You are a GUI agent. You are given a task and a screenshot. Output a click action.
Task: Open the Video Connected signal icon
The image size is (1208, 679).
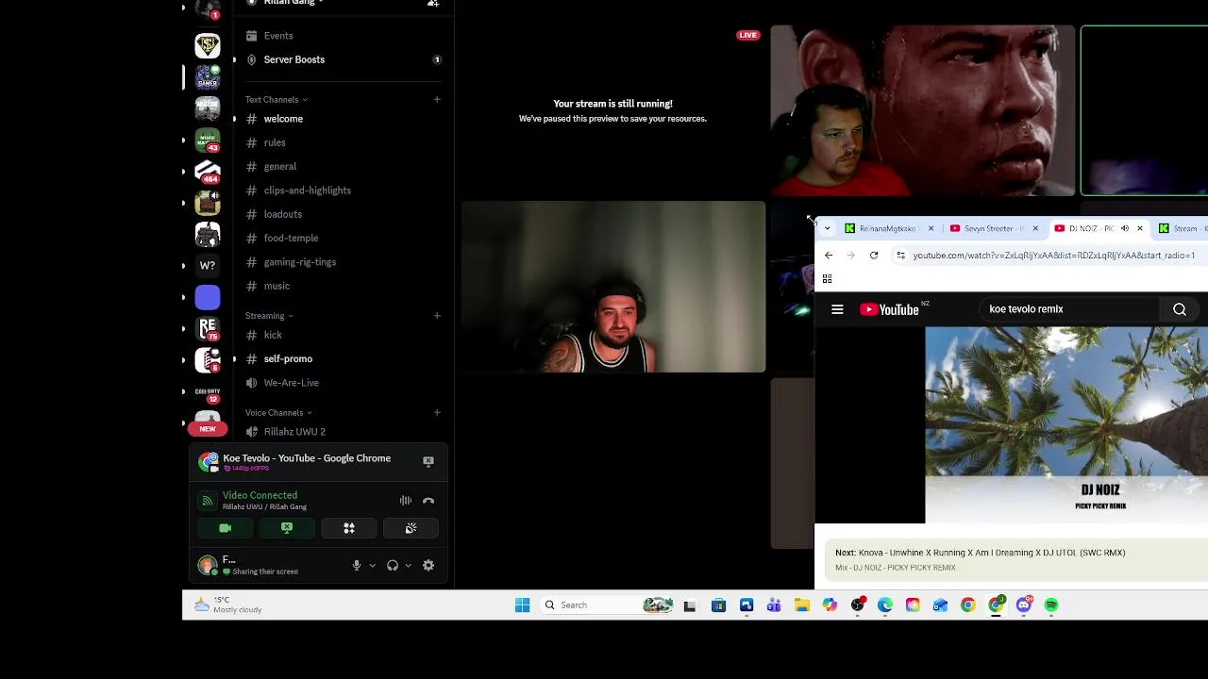tap(208, 501)
